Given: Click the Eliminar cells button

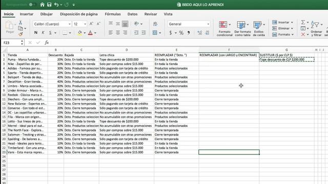Looking at the screenshot, I should (282, 28).
